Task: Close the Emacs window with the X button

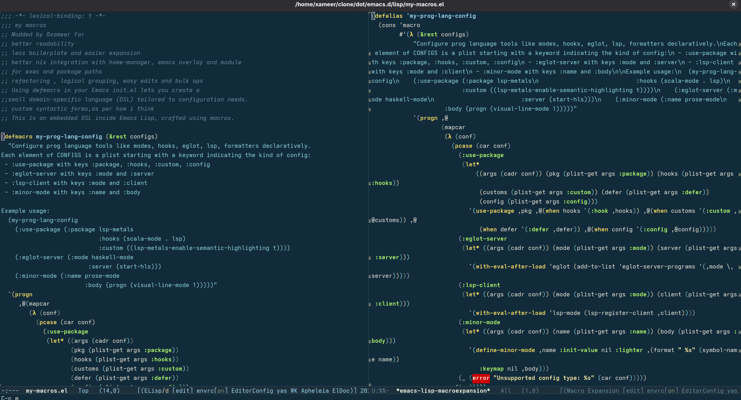Action: click(733, 4)
